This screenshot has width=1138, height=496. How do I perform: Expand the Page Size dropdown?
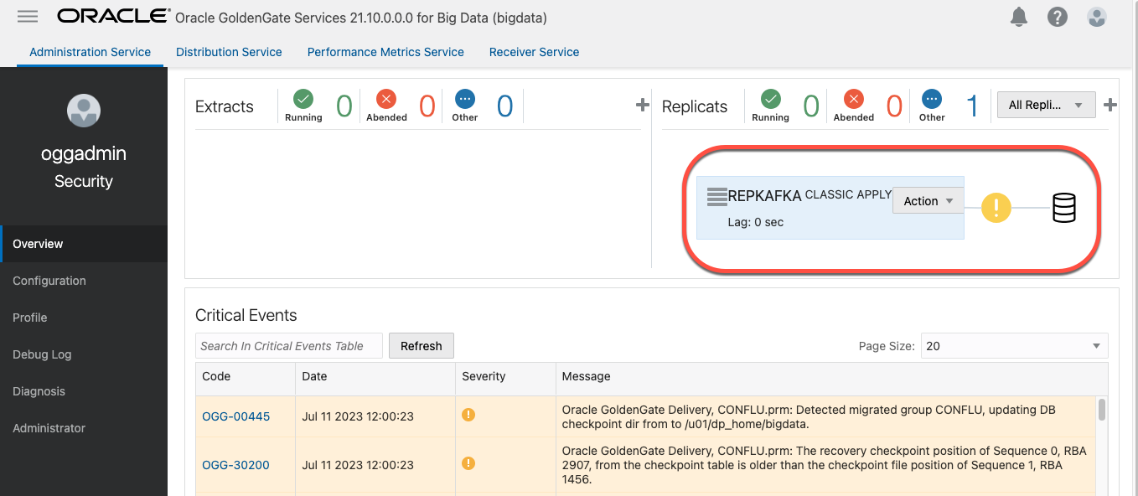[1014, 346]
